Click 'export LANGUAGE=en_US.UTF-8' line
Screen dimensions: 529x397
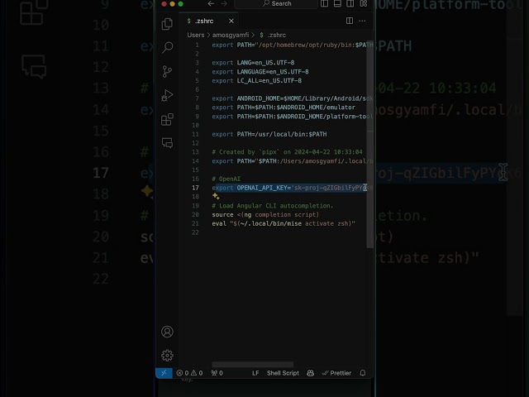[260, 72]
